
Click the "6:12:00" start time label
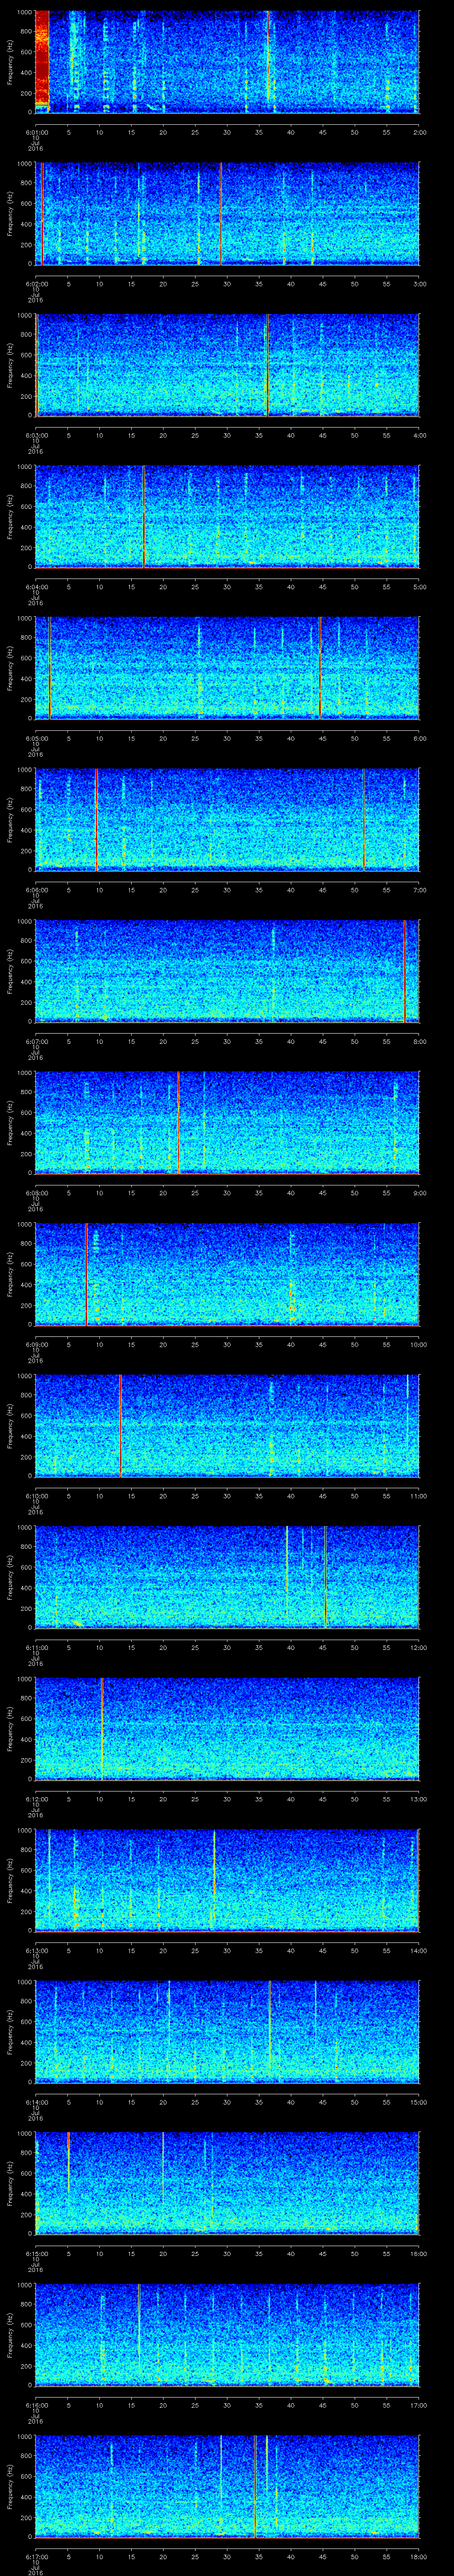tap(36, 1799)
